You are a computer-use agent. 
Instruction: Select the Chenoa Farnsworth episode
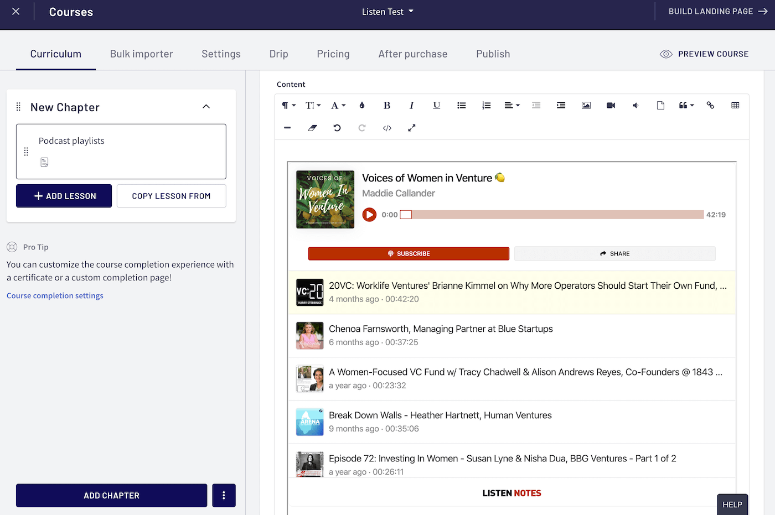click(x=512, y=336)
